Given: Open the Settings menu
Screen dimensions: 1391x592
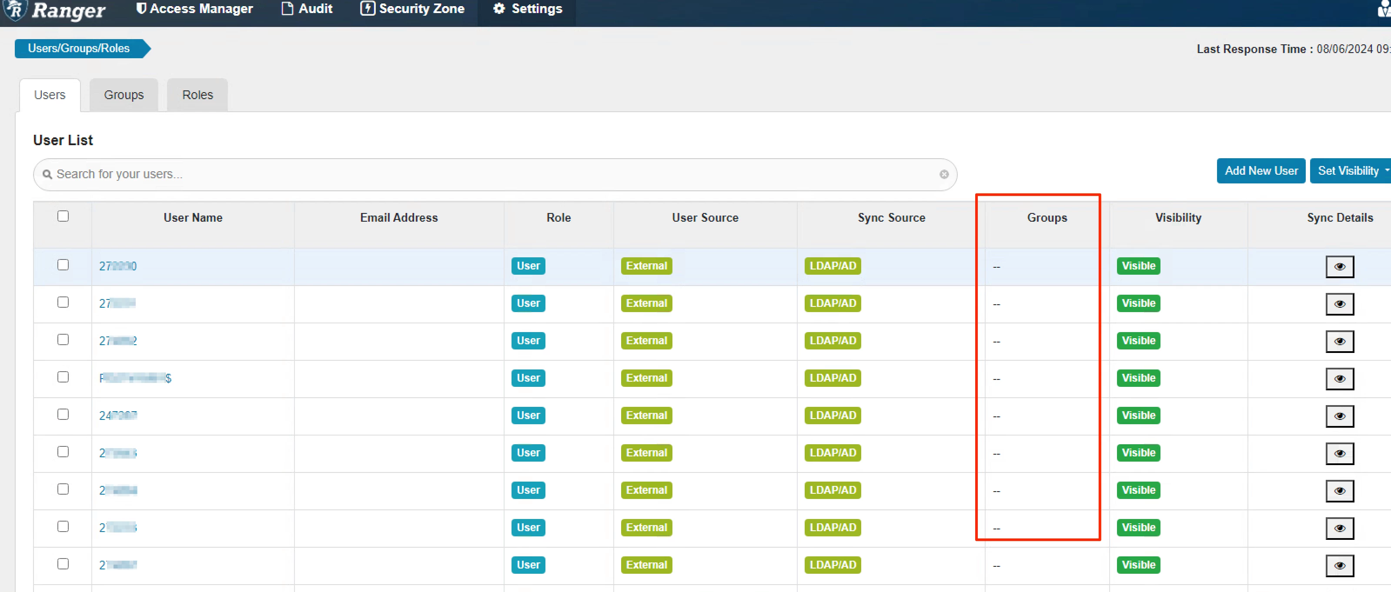Looking at the screenshot, I should pyautogui.click(x=527, y=9).
